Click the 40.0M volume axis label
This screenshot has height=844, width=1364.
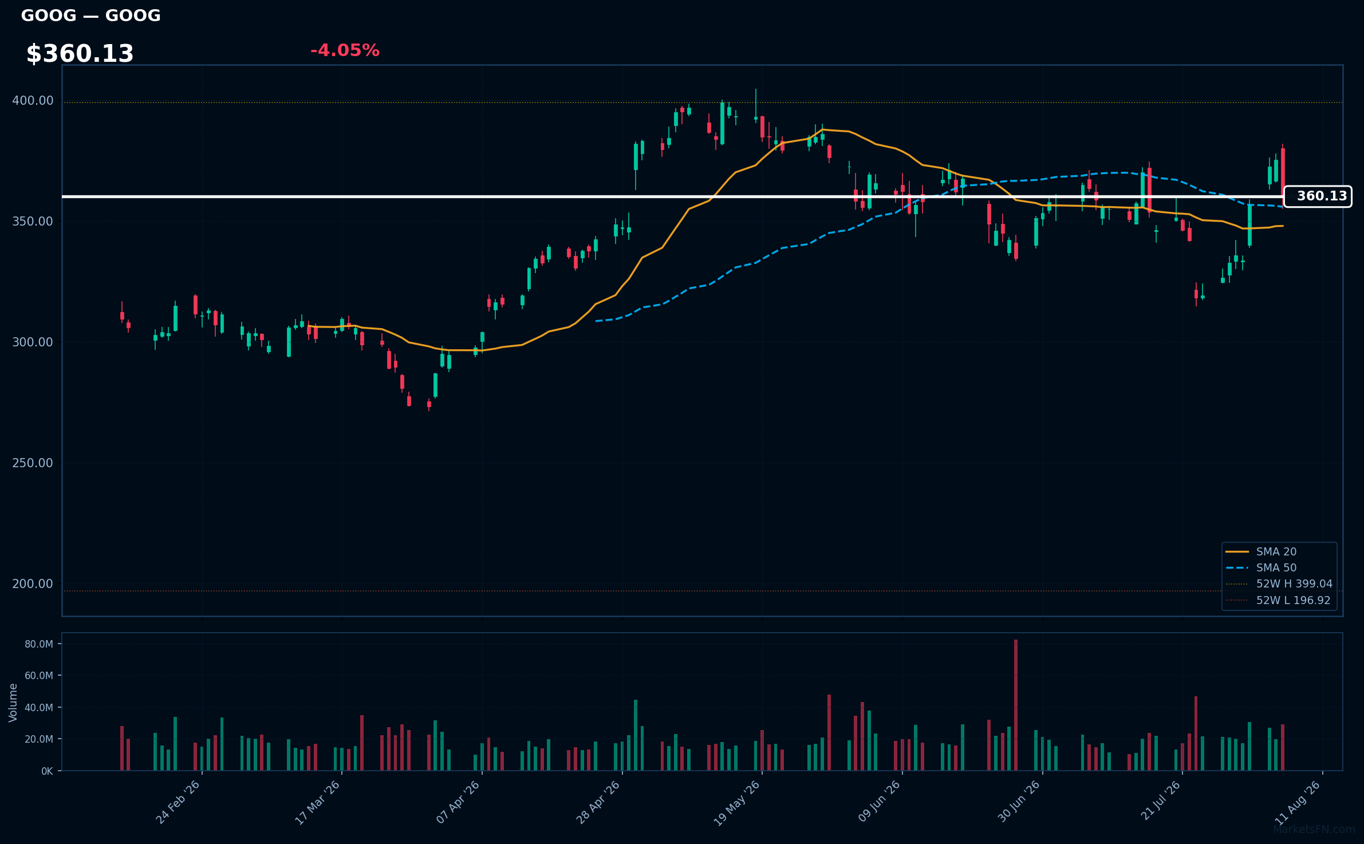[39, 708]
